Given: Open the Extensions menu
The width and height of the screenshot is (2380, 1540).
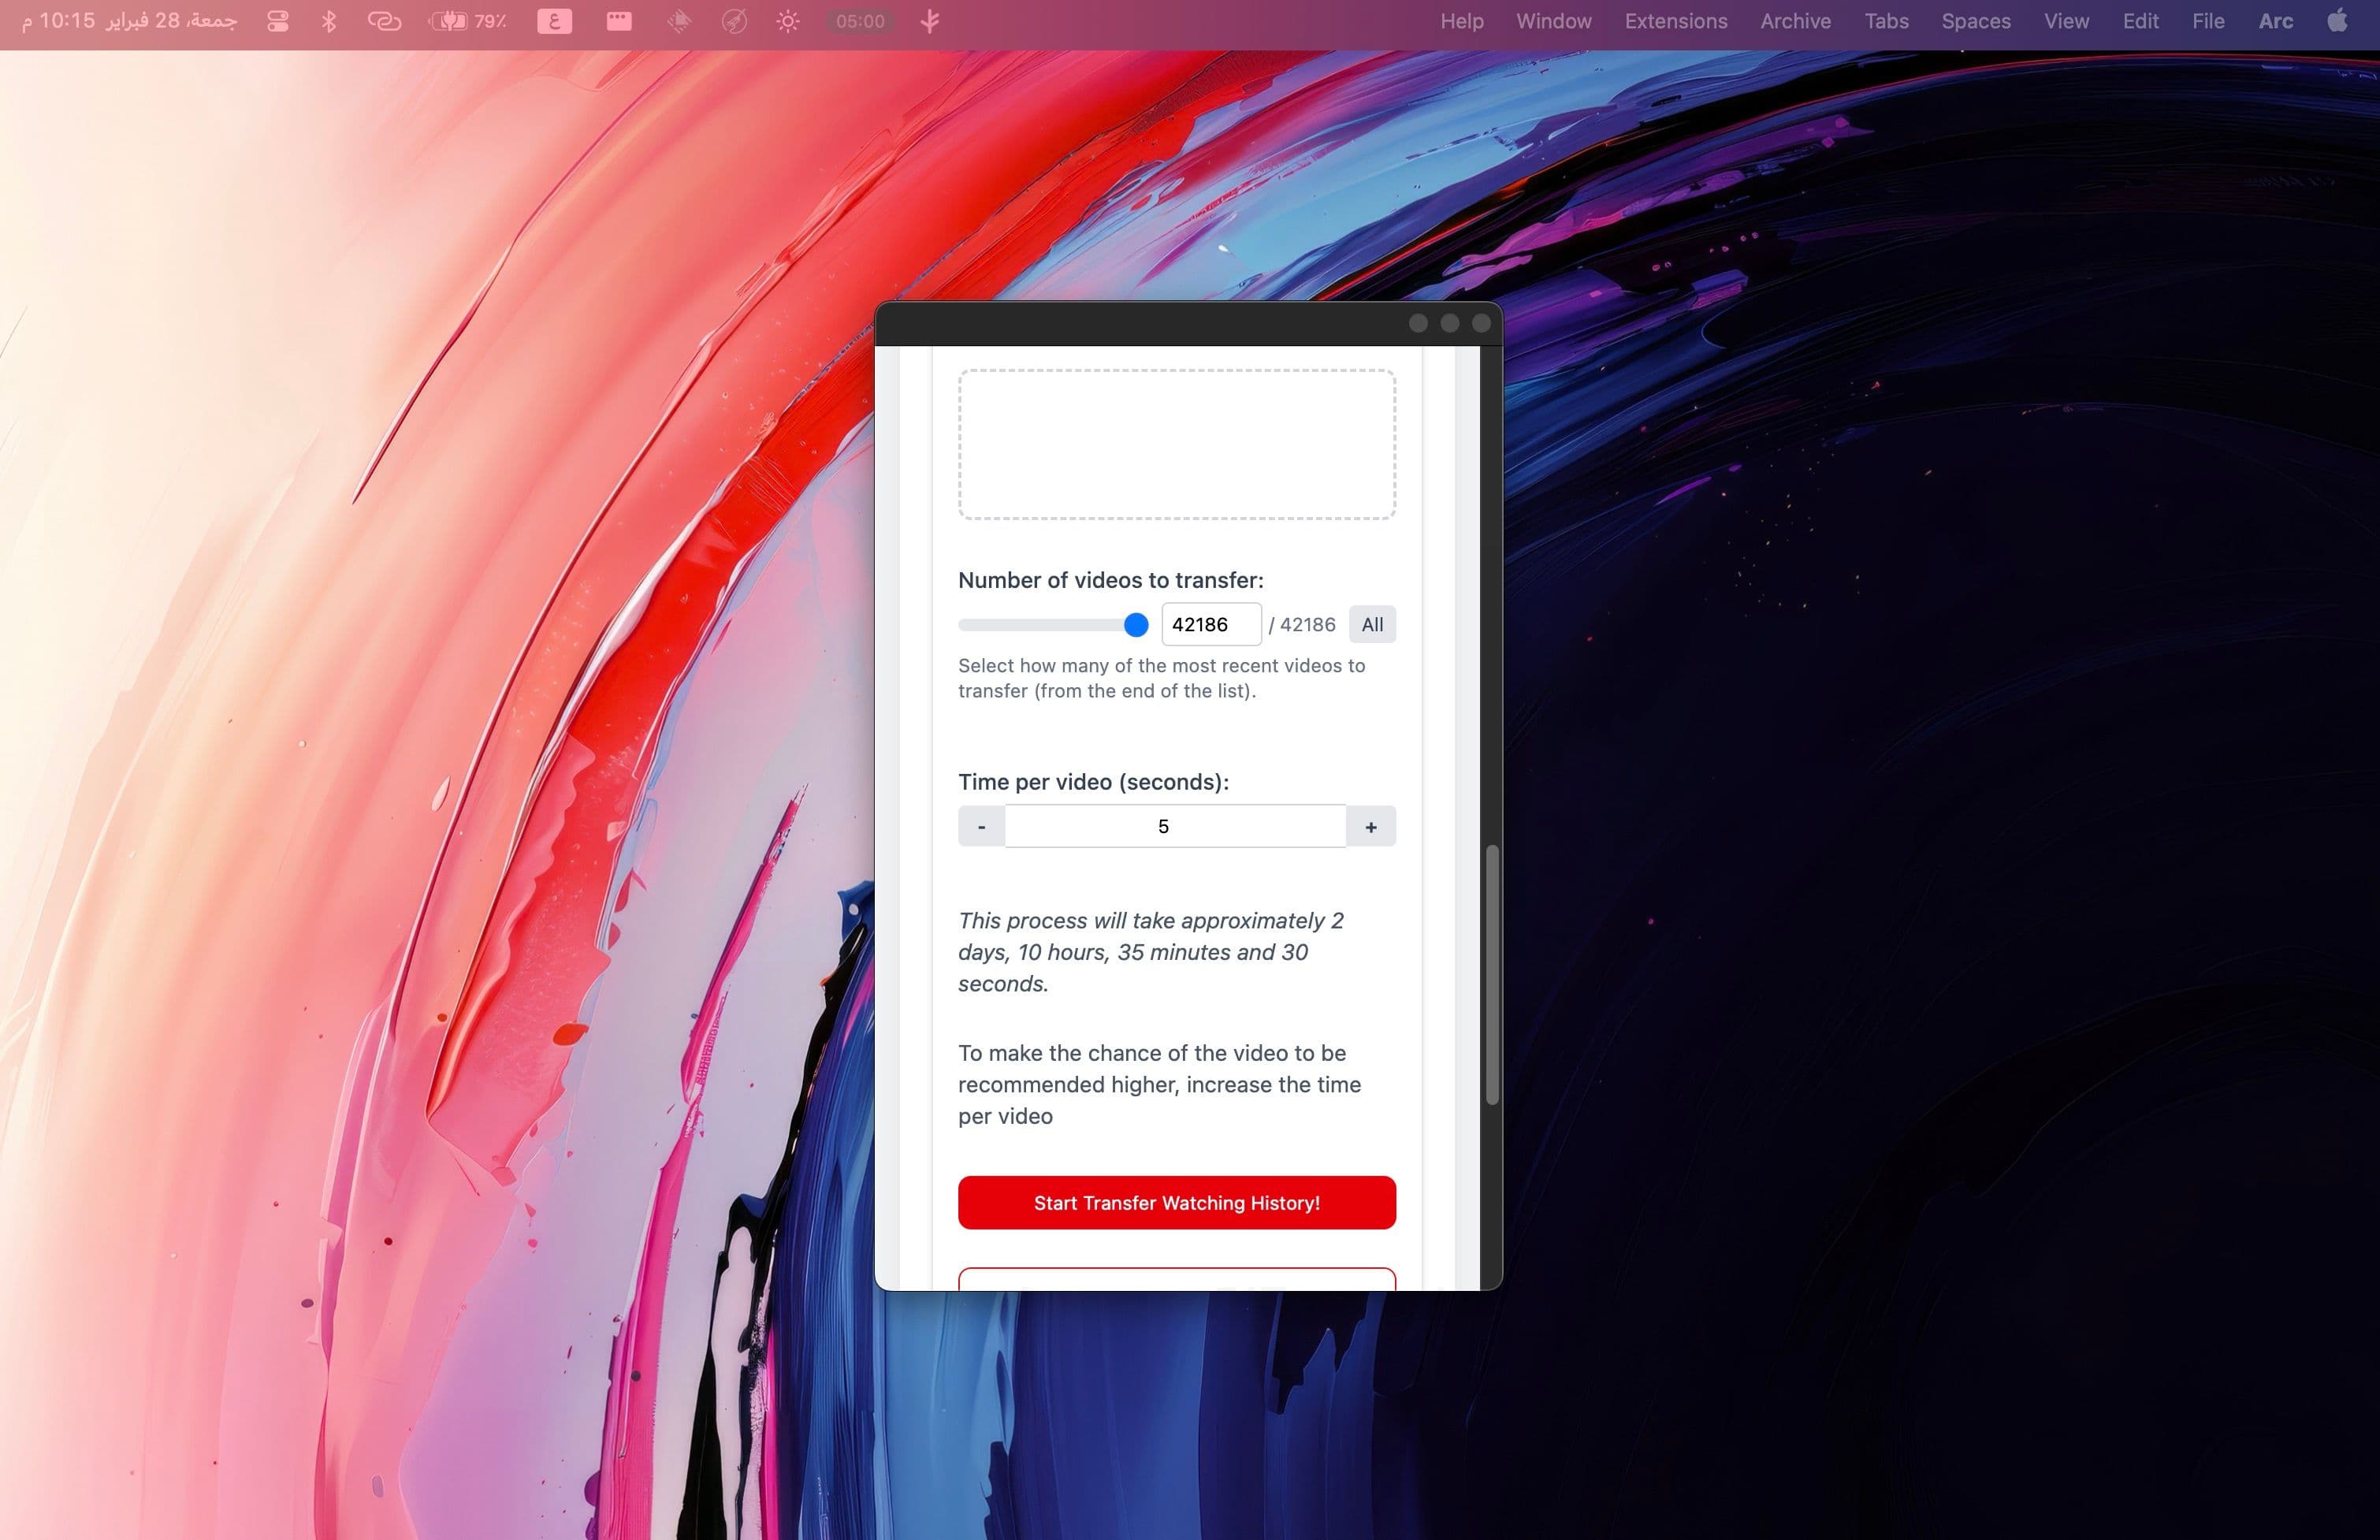Looking at the screenshot, I should click(x=1675, y=21).
